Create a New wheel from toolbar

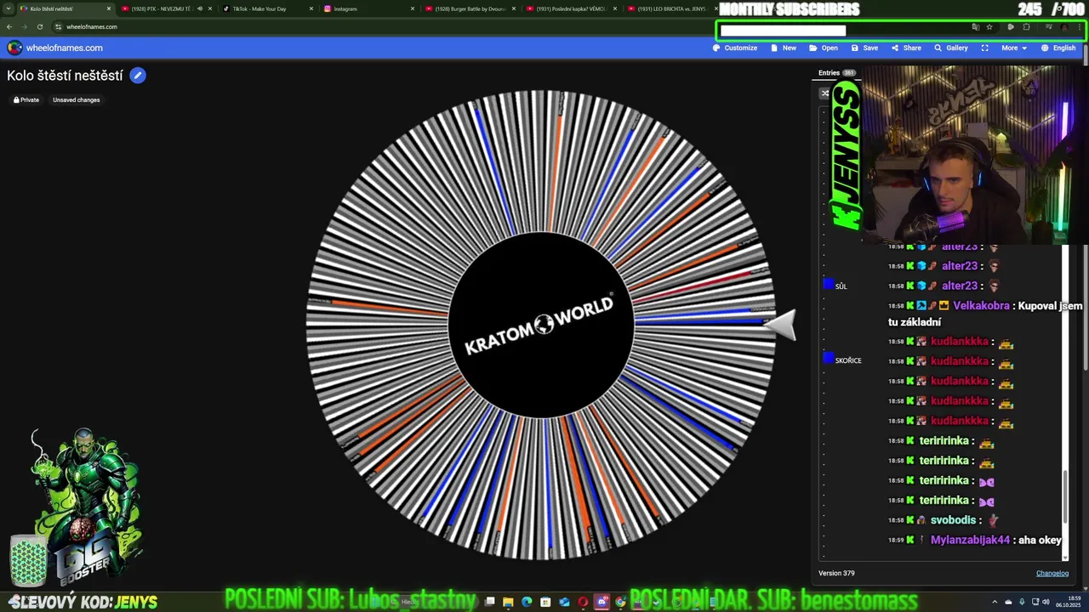tap(784, 48)
